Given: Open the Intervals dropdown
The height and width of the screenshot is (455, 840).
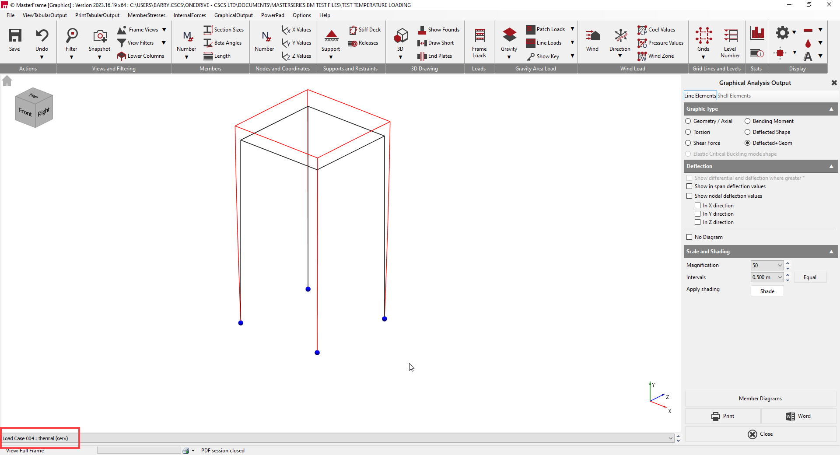Looking at the screenshot, I should [x=780, y=277].
